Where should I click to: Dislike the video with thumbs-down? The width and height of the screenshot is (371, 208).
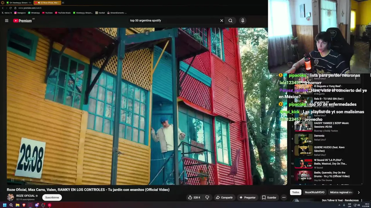(x=207, y=198)
